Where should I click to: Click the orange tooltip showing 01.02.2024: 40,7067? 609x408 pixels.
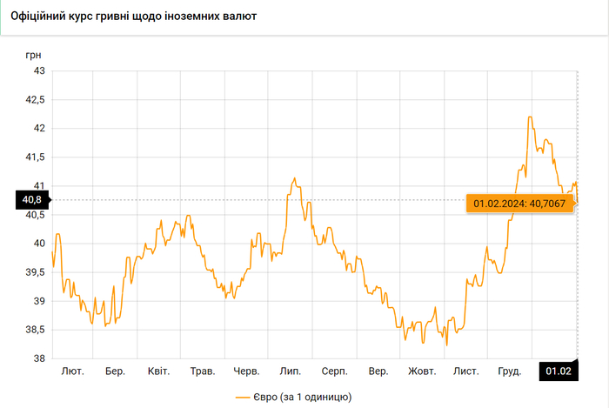pyautogui.click(x=519, y=204)
